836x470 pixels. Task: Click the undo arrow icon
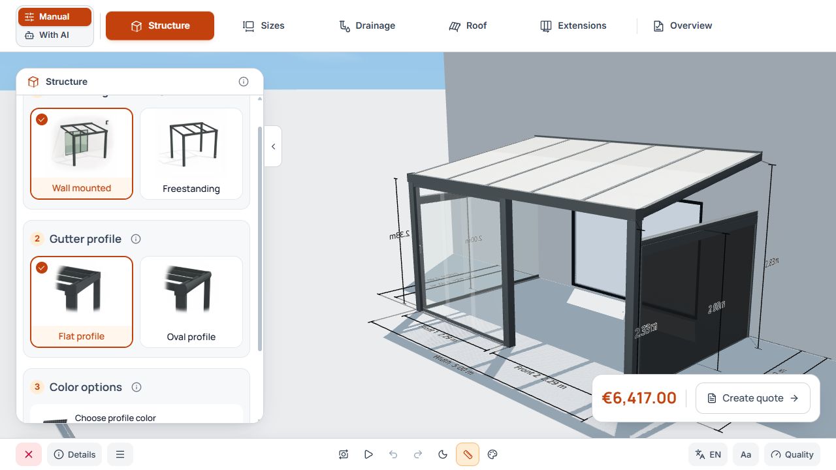coord(393,454)
